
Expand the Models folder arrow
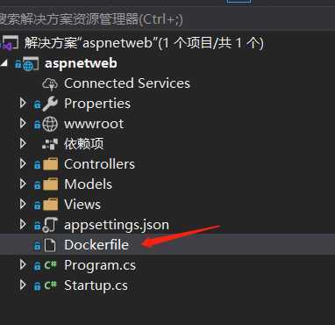click(23, 184)
